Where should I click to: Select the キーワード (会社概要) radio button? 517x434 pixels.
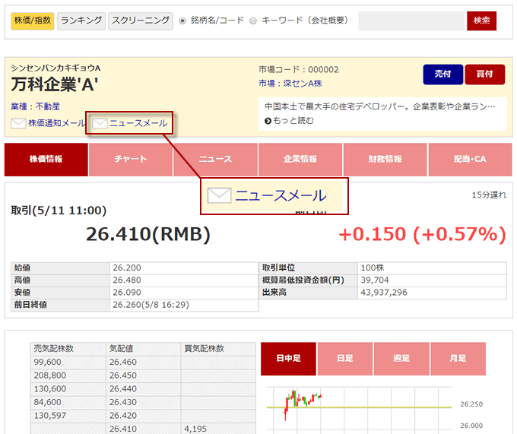[253, 21]
